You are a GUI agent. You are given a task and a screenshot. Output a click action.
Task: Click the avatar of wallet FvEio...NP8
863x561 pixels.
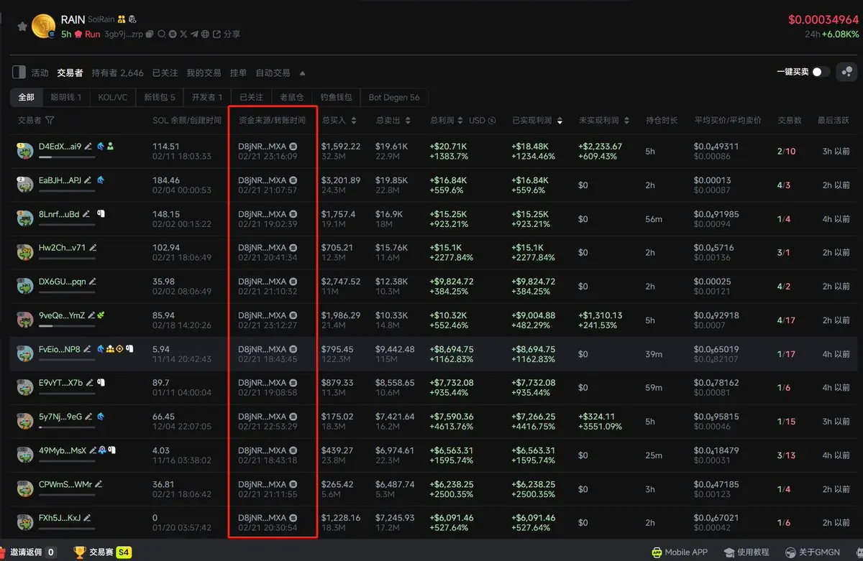(x=25, y=353)
